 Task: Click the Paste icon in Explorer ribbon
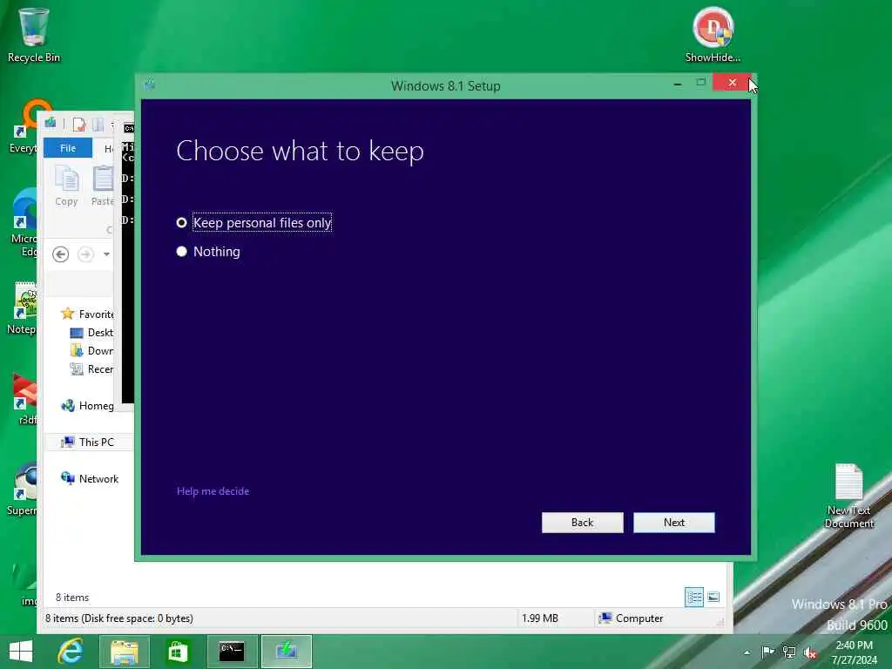click(x=103, y=186)
